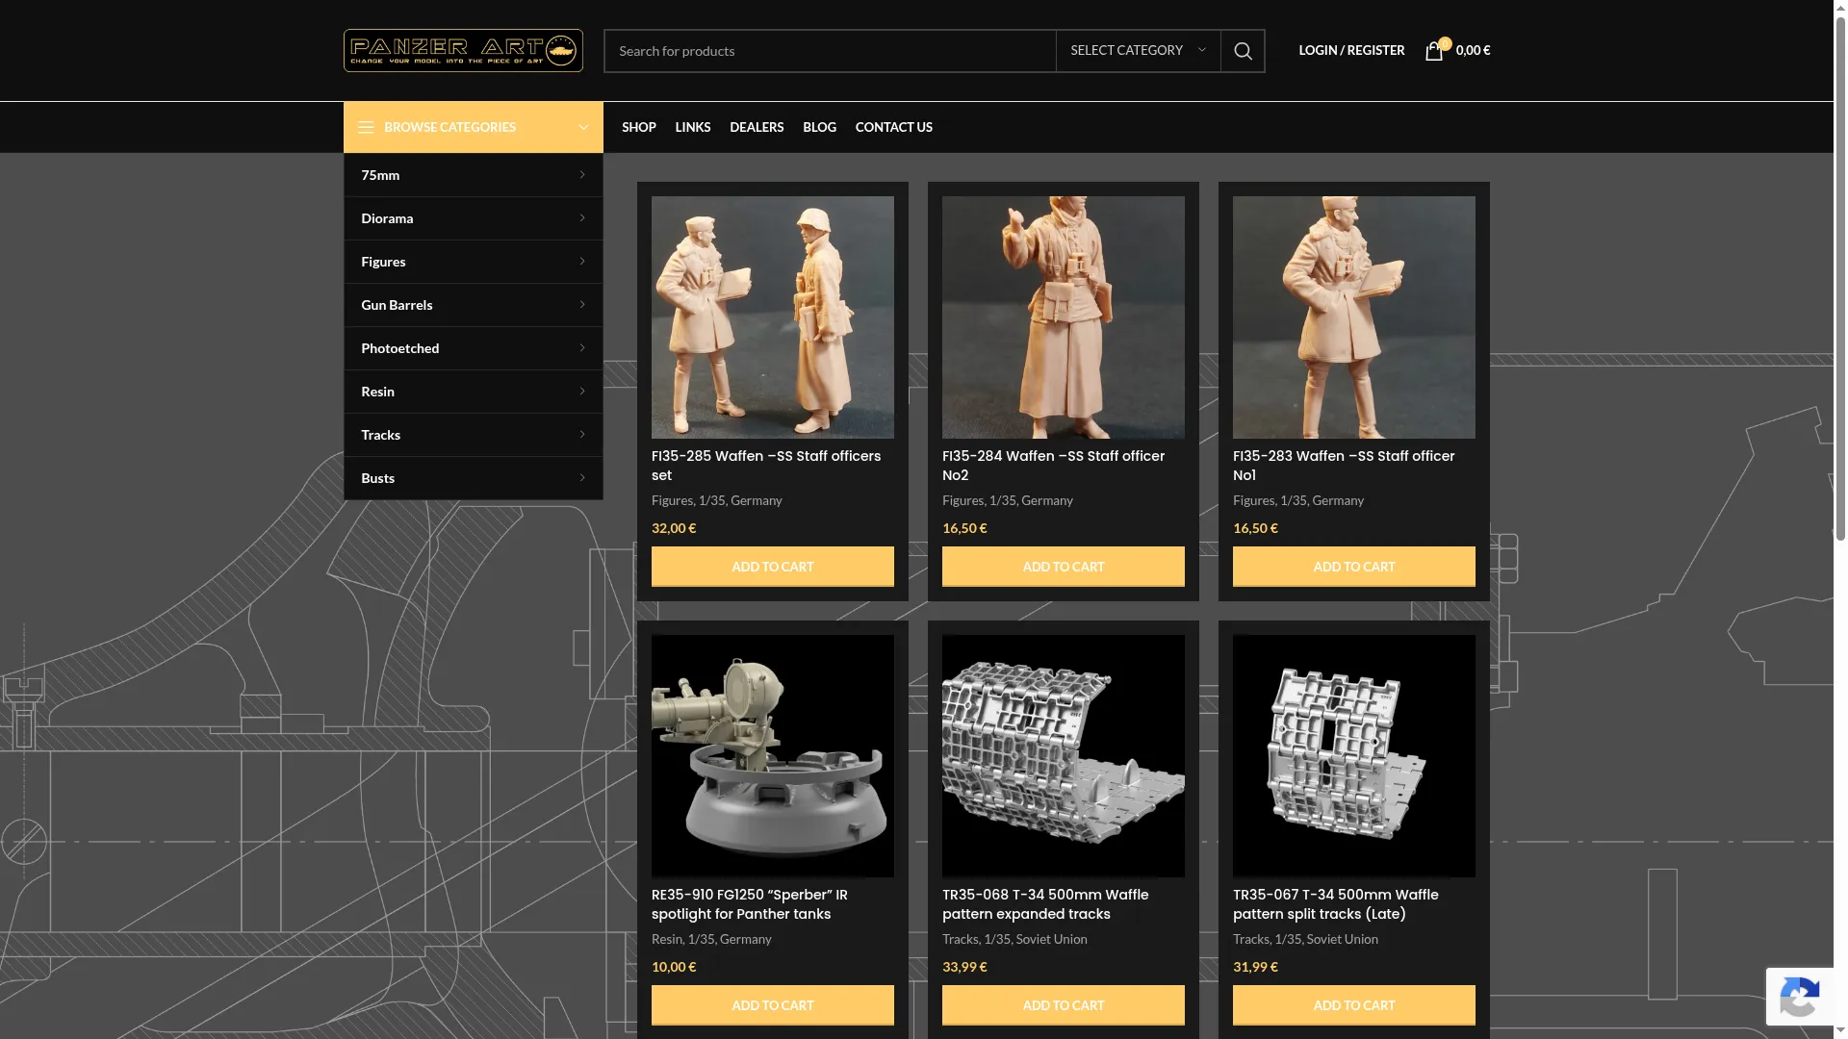
Task: Add RE35-910 Sperber IR spotlight to cart
Action: coord(773,1005)
